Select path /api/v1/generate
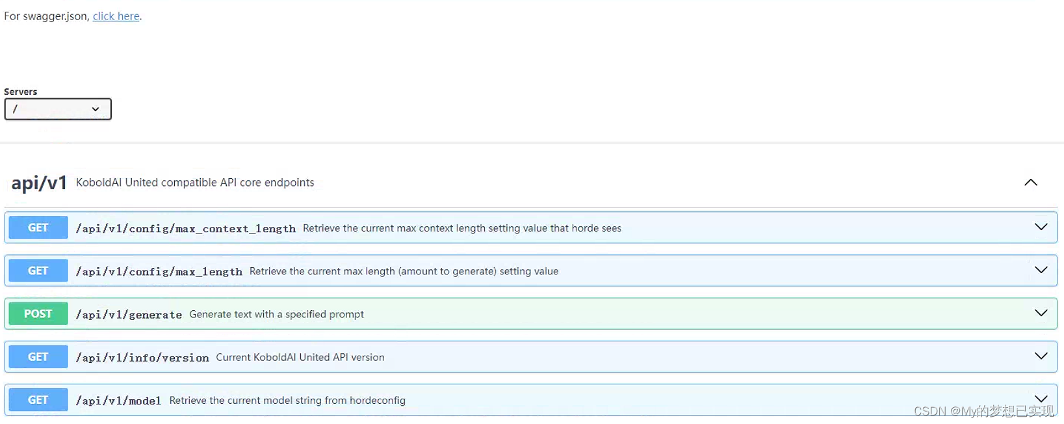1064x424 pixels. (129, 314)
